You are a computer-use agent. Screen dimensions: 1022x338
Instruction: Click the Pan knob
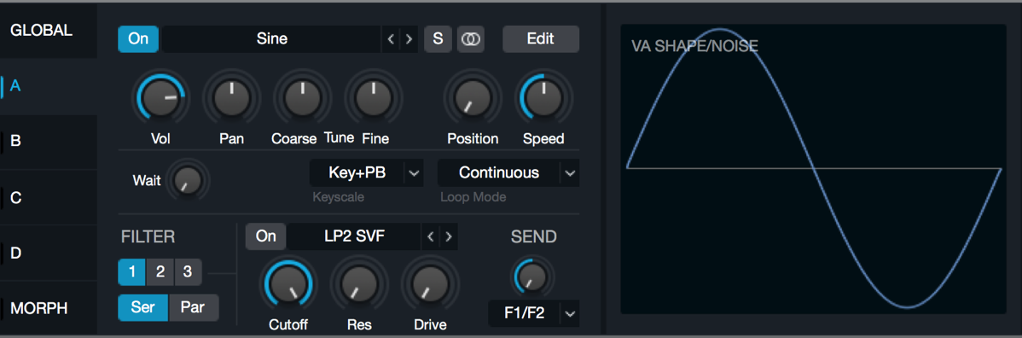[231, 98]
